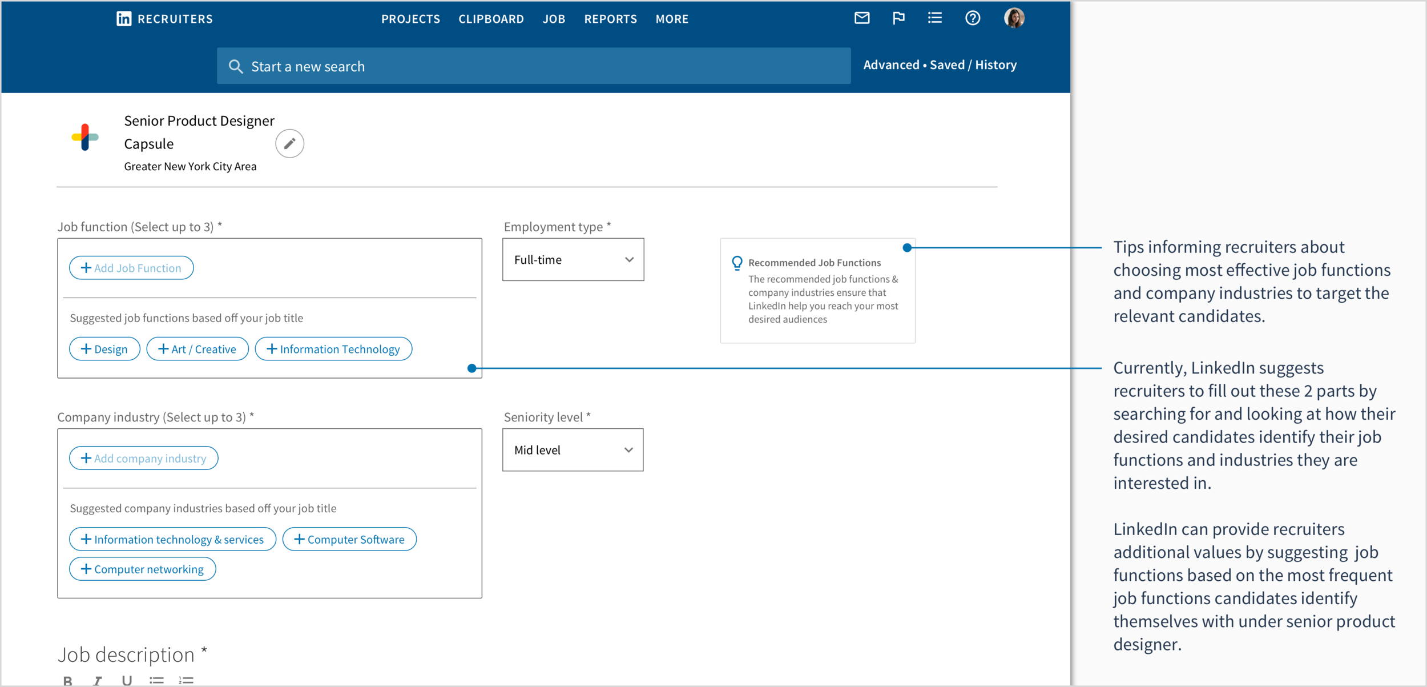
Task: Open Advanced search link
Action: click(x=891, y=65)
